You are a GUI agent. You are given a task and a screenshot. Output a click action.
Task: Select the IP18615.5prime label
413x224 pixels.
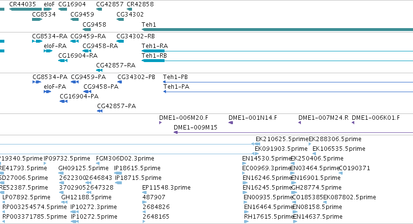tap(137, 168)
